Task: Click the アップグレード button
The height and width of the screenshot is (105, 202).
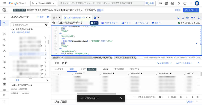Action: click(191, 10)
